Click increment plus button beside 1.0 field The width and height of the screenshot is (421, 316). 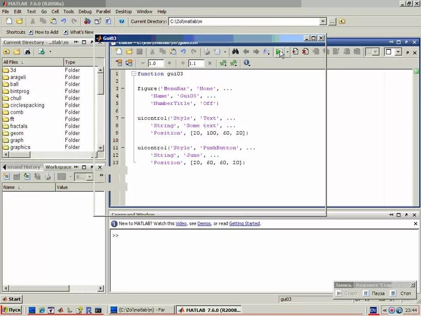[x=169, y=63]
